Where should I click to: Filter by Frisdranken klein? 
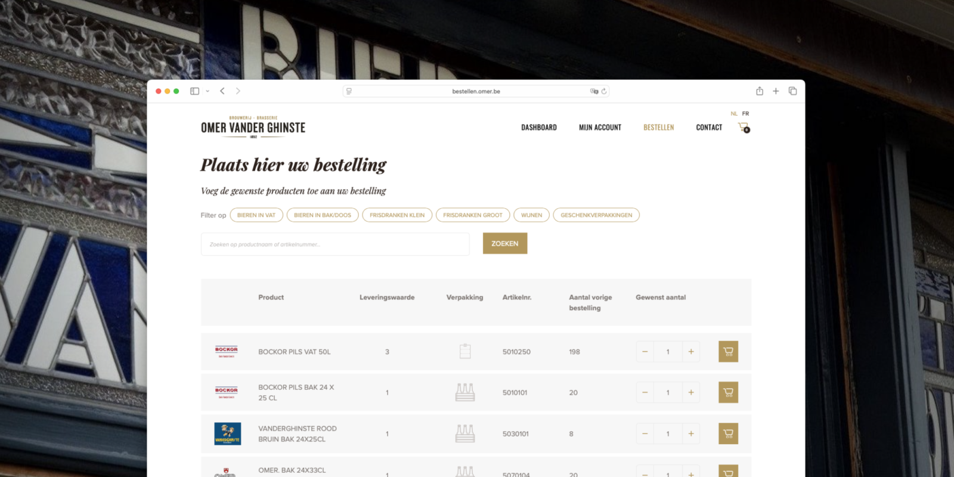[x=397, y=215]
